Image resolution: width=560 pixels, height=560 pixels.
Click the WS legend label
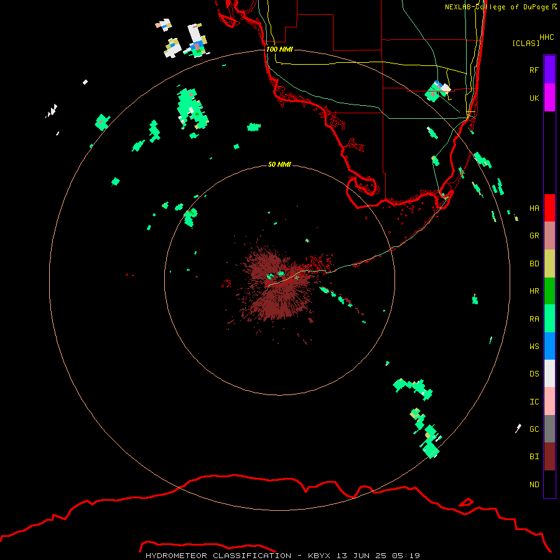coord(534,346)
